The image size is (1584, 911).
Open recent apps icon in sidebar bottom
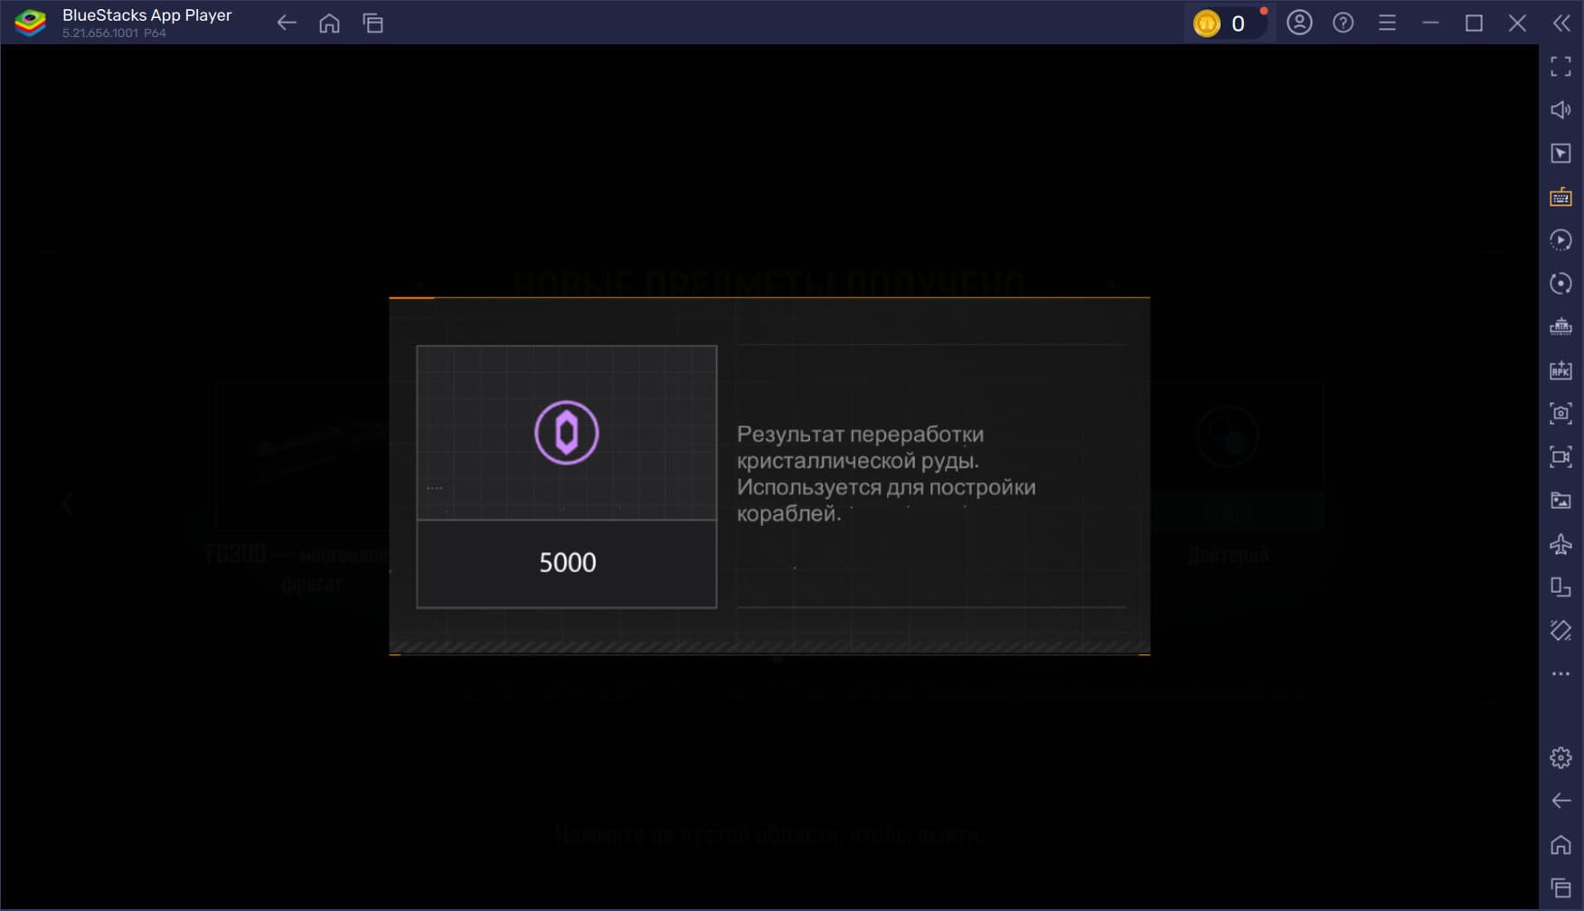(x=1560, y=888)
